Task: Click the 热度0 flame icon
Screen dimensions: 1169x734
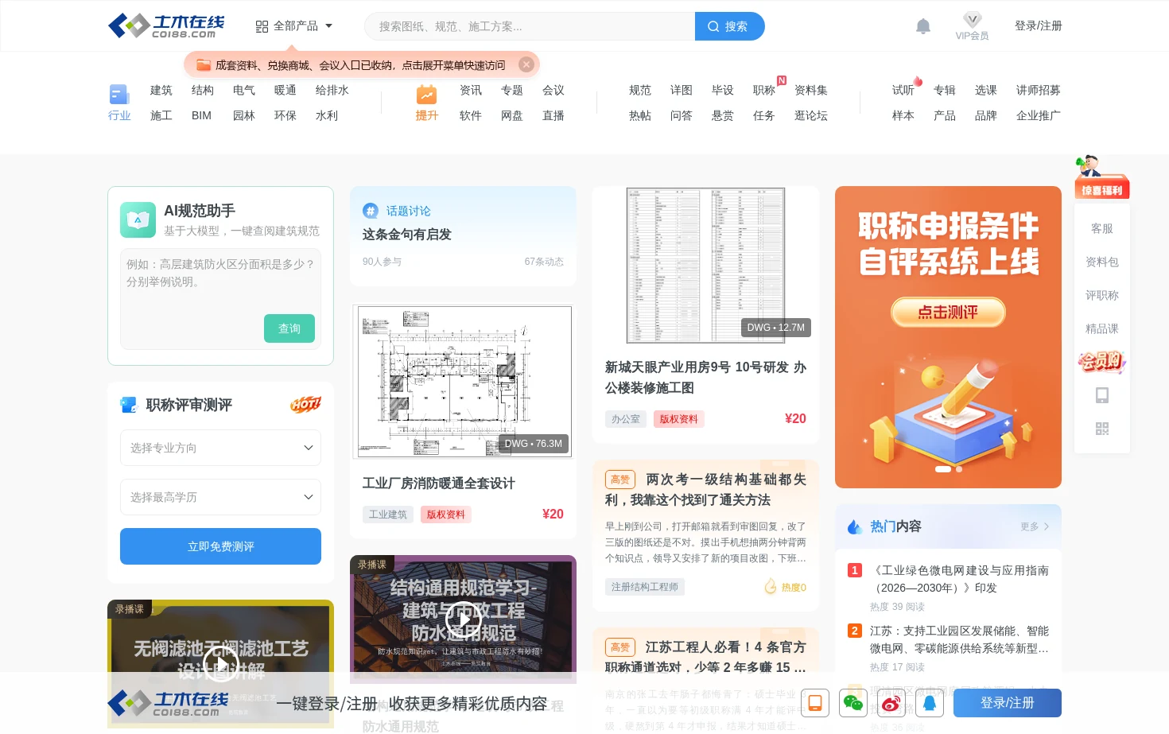Action: pos(771,587)
